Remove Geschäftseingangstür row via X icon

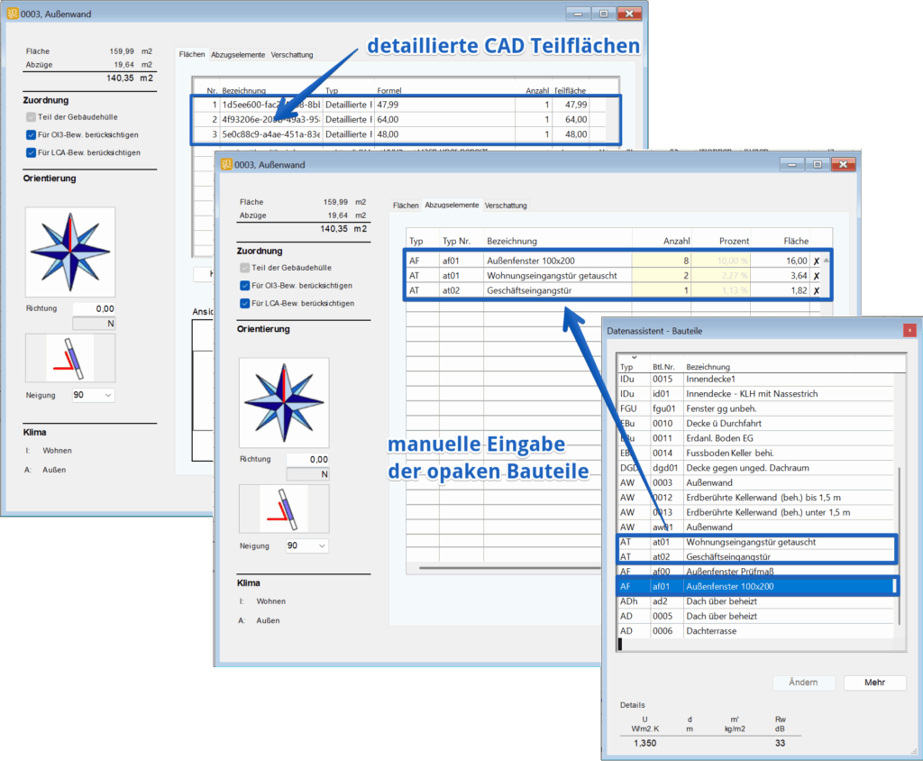[817, 290]
